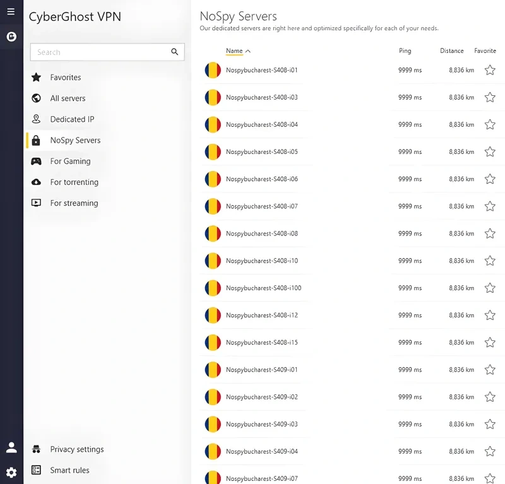Click the torrenting cloud download icon

pos(36,182)
